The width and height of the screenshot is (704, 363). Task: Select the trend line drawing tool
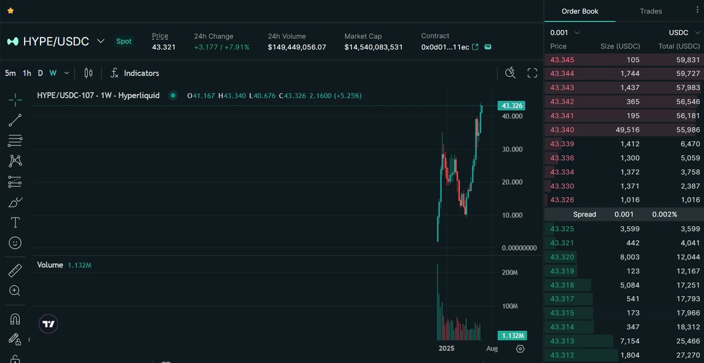coord(15,120)
